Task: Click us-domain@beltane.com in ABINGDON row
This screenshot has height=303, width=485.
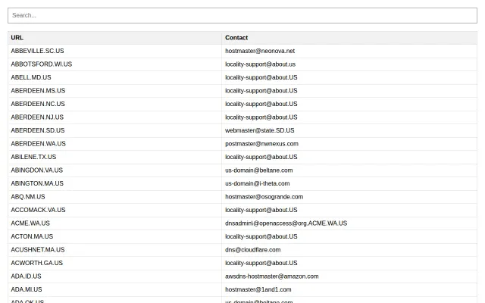Action: (x=259, y=170)
